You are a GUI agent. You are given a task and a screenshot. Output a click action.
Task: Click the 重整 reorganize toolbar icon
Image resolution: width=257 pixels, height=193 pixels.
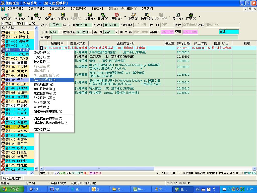coord(134,15)
